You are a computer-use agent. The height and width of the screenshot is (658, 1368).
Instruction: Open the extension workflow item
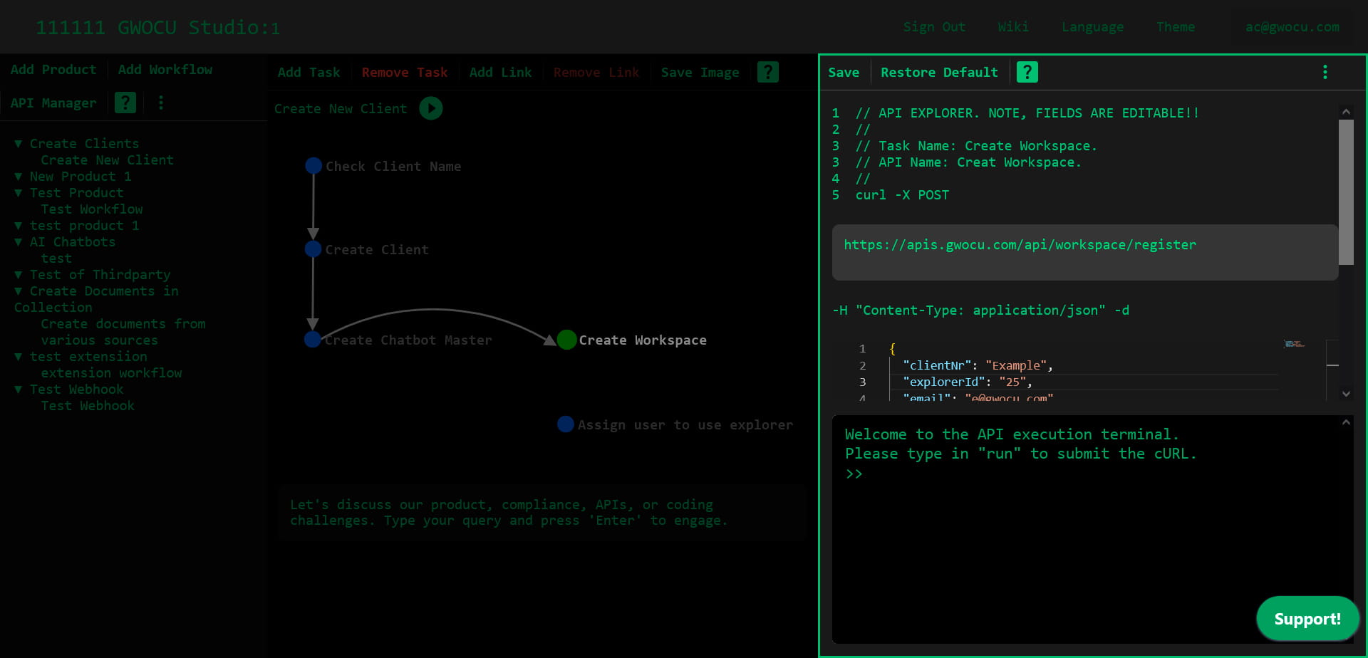(x=111, y=373)
